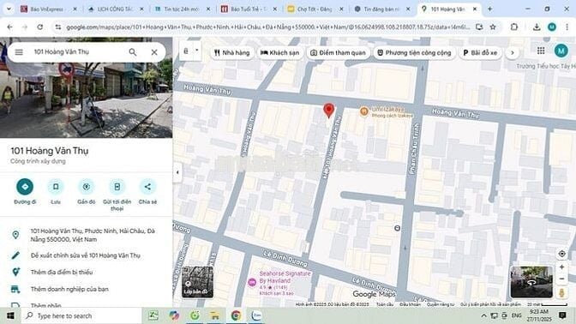The image size is (576, 324).
Task: Clear the search box with the X icon
Action: coord(154,52)
